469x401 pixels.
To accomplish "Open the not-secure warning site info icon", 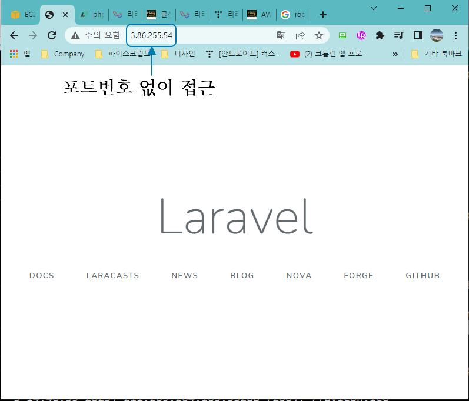I will click(75, 35).
